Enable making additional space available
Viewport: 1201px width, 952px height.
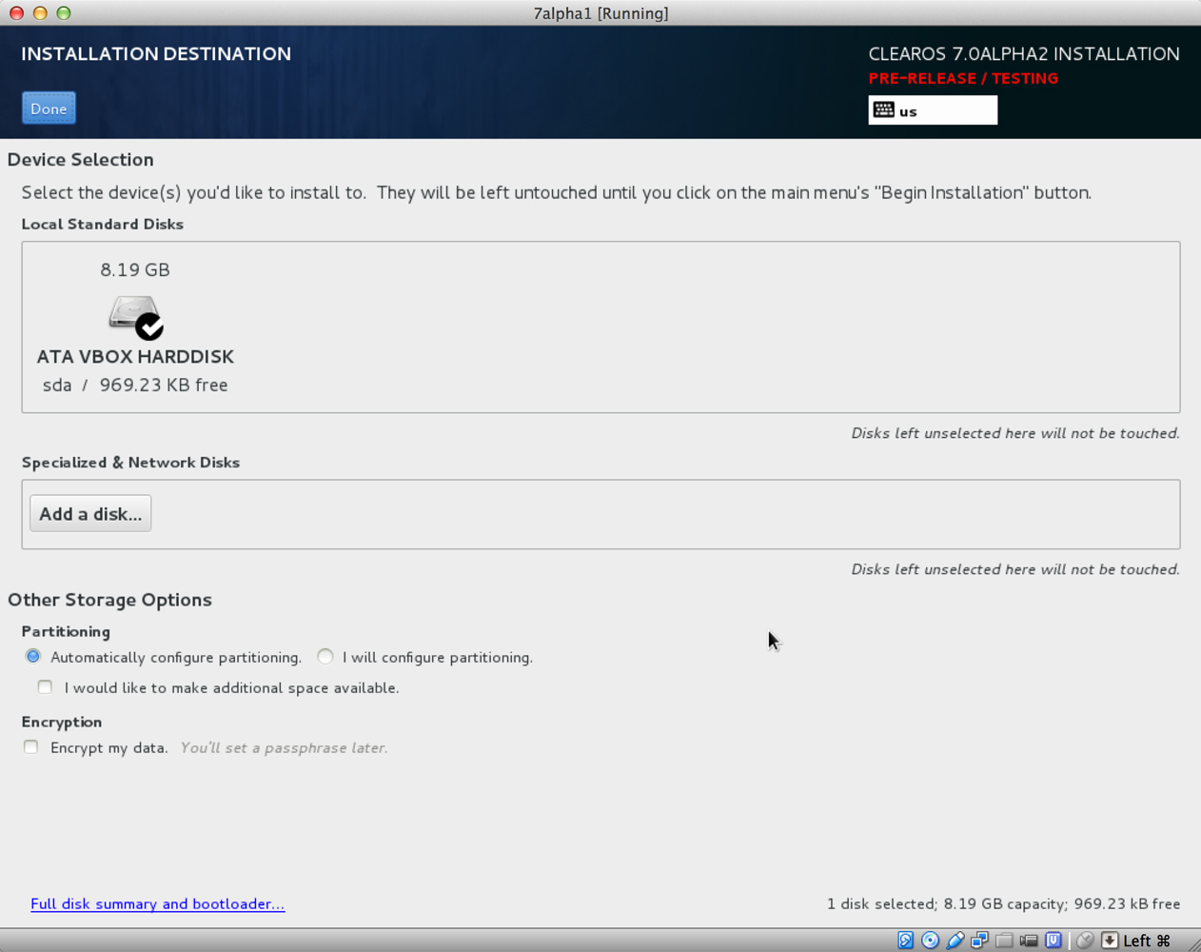(45, 687)
